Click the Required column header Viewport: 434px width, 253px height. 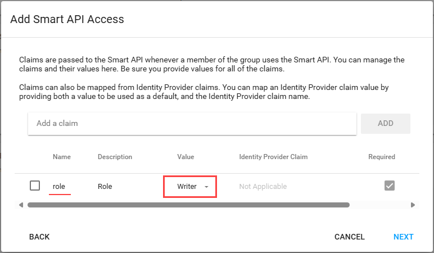pyautogui.click(x=382, y=157)
